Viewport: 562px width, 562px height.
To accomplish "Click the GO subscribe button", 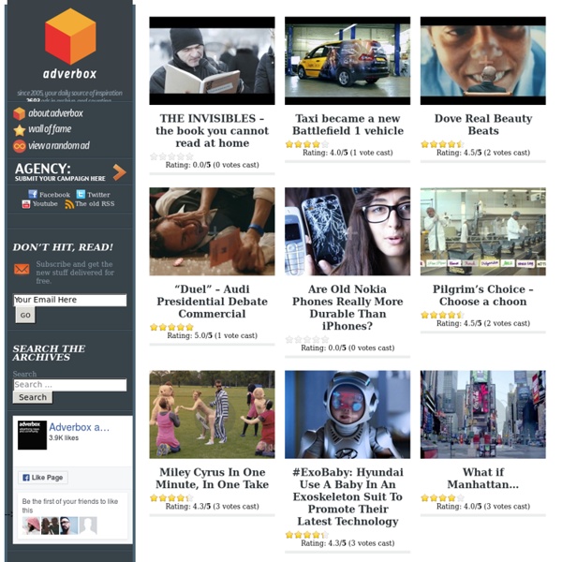I will click(x=25, y=316).
